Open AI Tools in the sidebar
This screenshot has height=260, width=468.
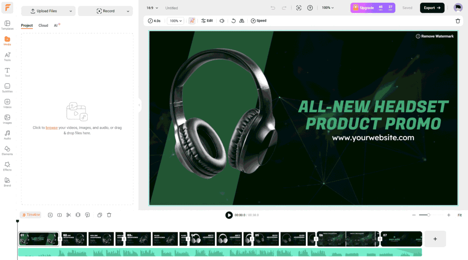tap(7, 57)
